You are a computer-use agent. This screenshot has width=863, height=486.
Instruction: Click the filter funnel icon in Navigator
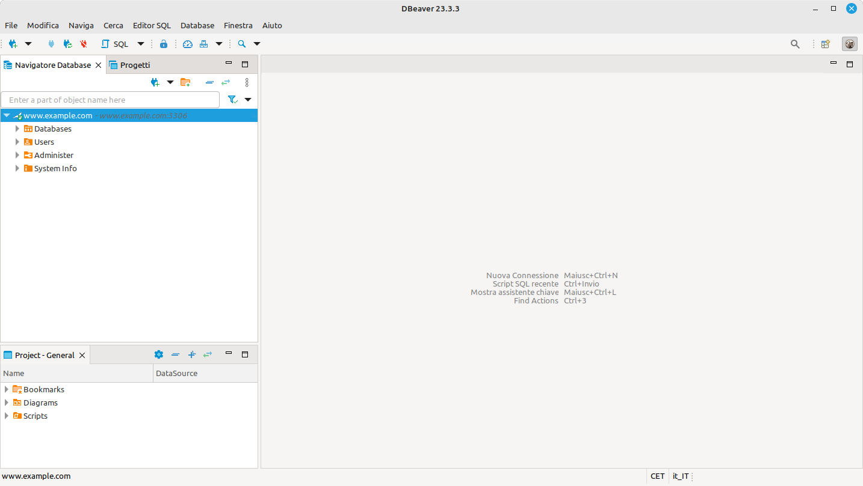tap(232, 100)
